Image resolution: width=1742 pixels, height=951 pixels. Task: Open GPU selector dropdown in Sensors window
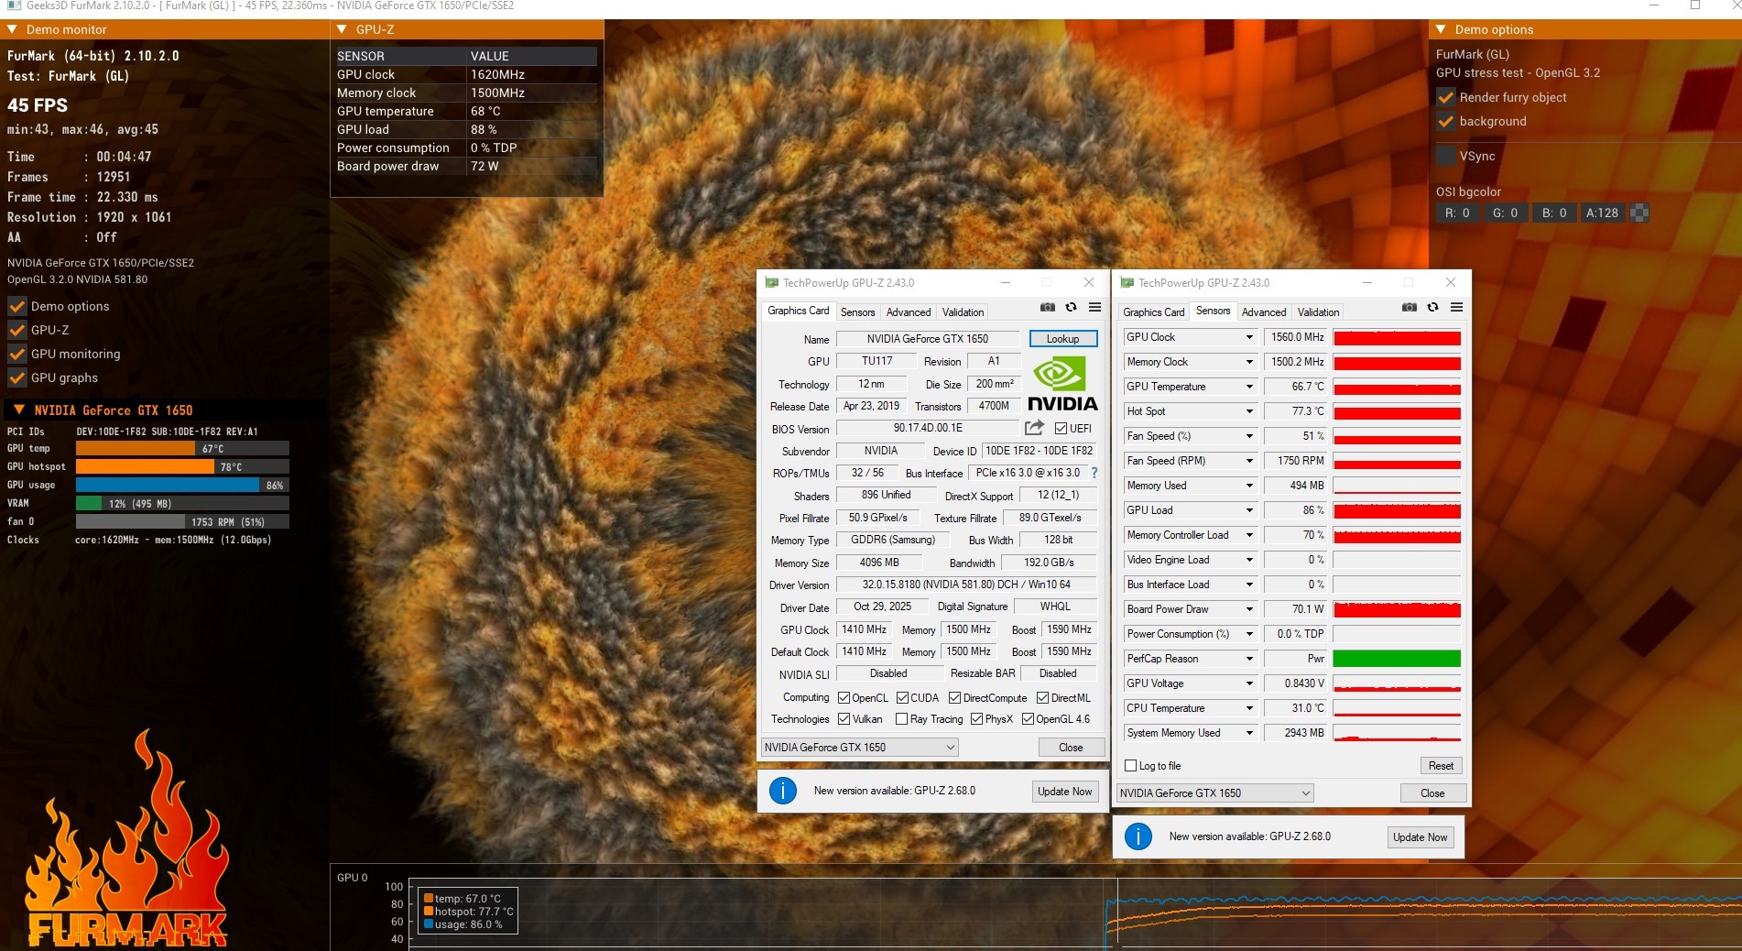pyautogui.click(x=1215, y=793)
